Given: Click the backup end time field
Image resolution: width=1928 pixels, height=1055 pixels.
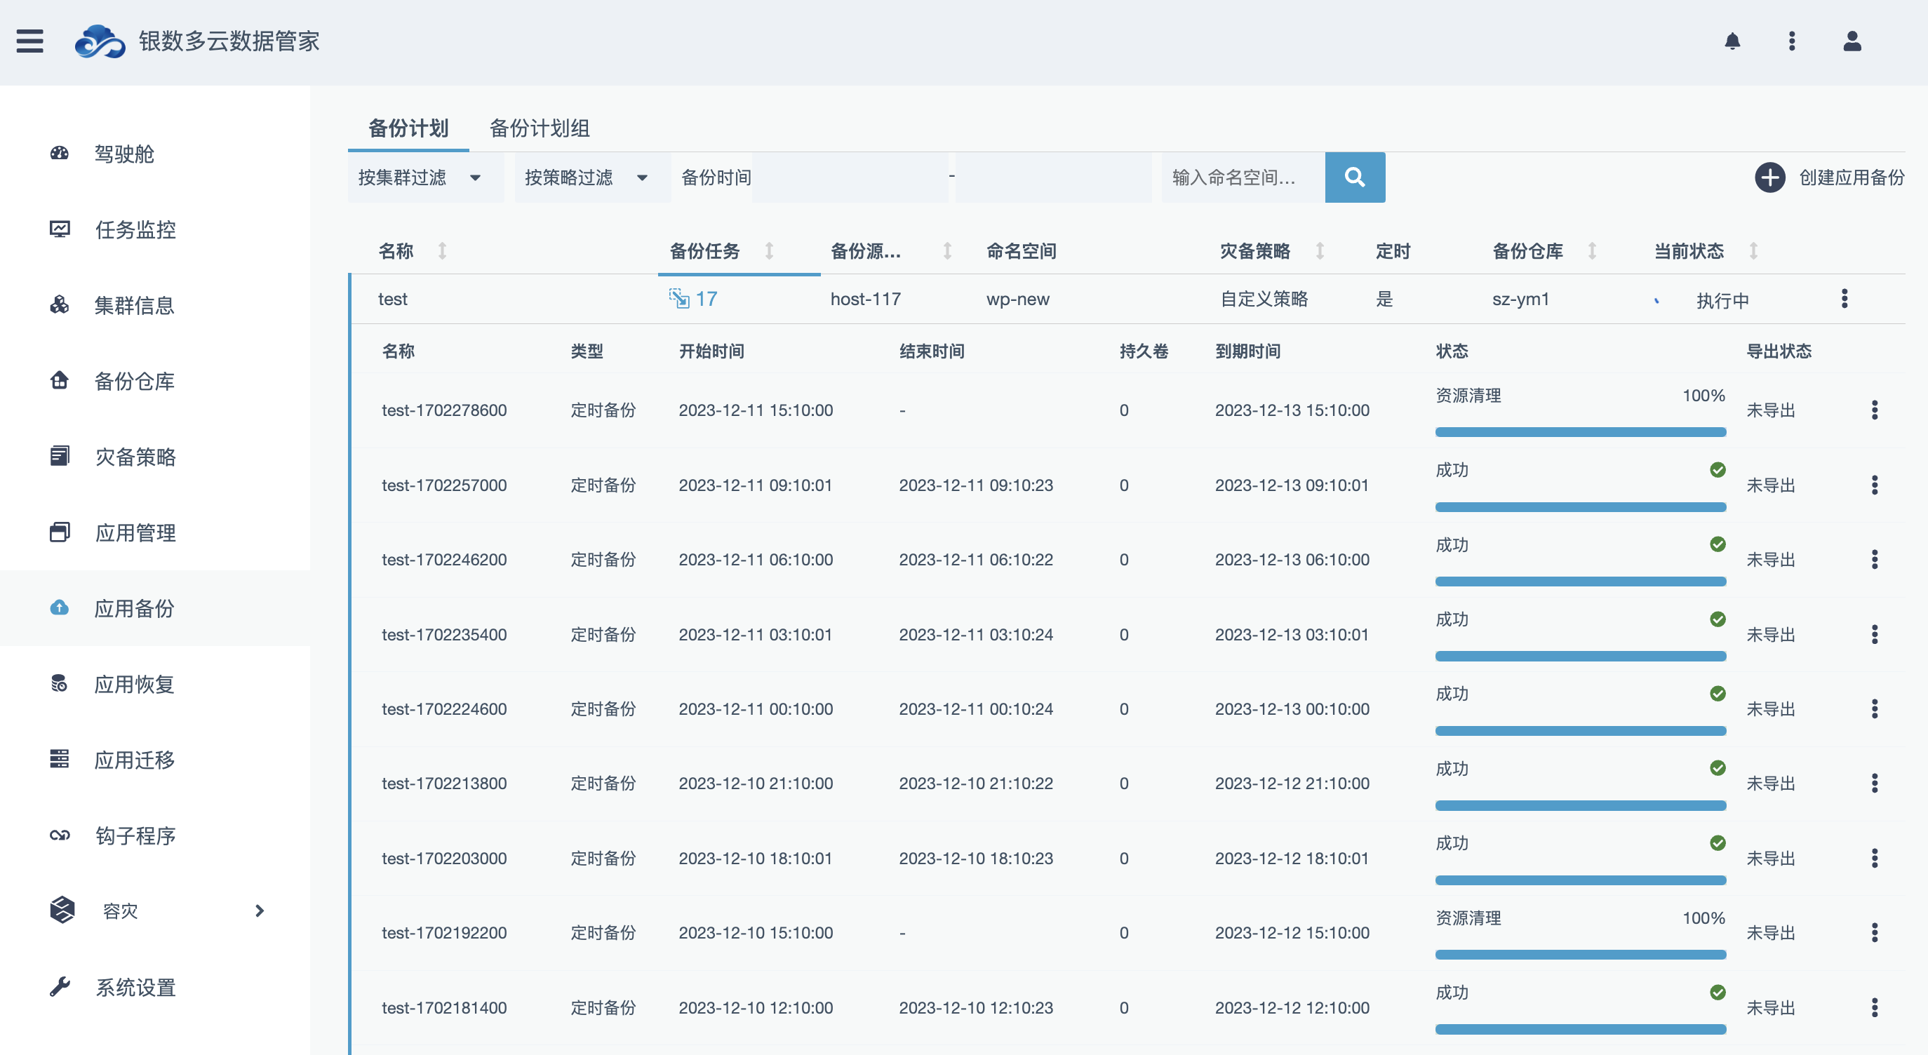Looking at the screenshot, I should (x=1054, y=177).
